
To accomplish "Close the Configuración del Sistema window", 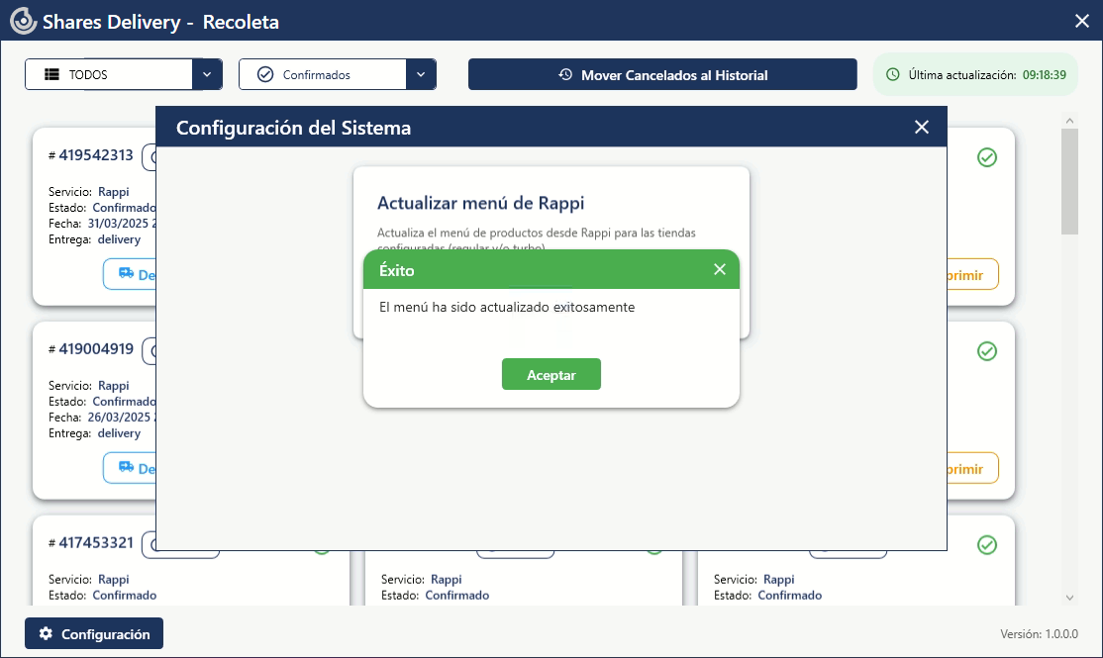I will 922,127.
